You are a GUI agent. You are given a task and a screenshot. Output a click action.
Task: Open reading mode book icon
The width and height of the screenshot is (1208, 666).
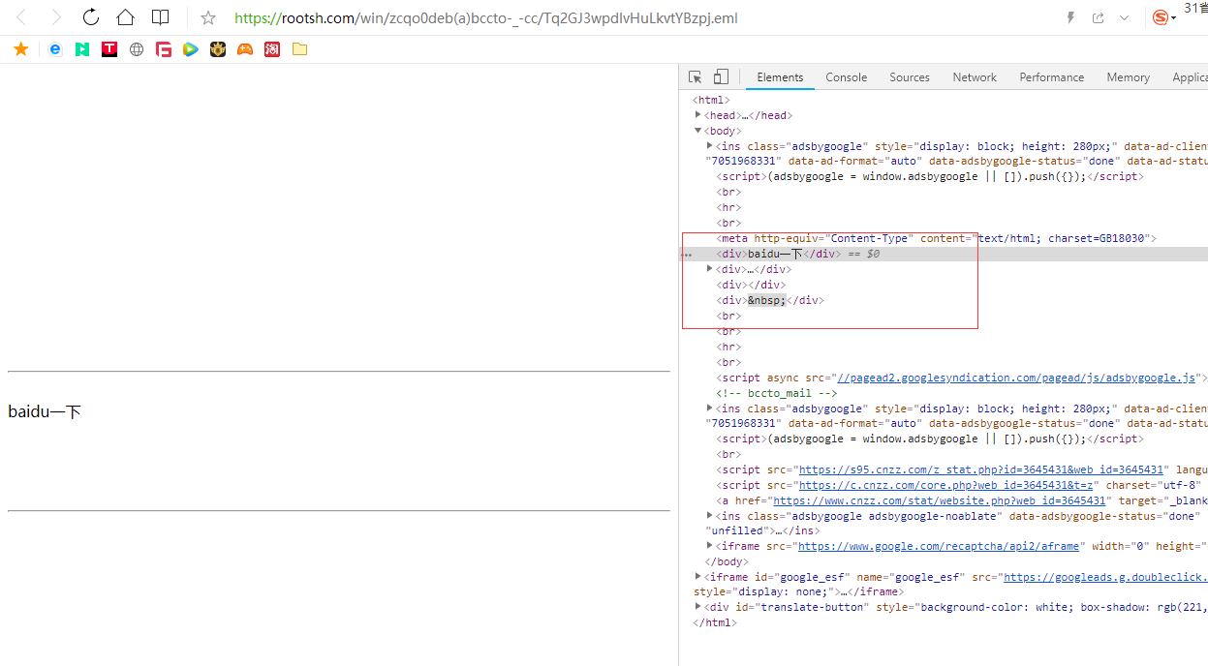(x=160, y=17)
